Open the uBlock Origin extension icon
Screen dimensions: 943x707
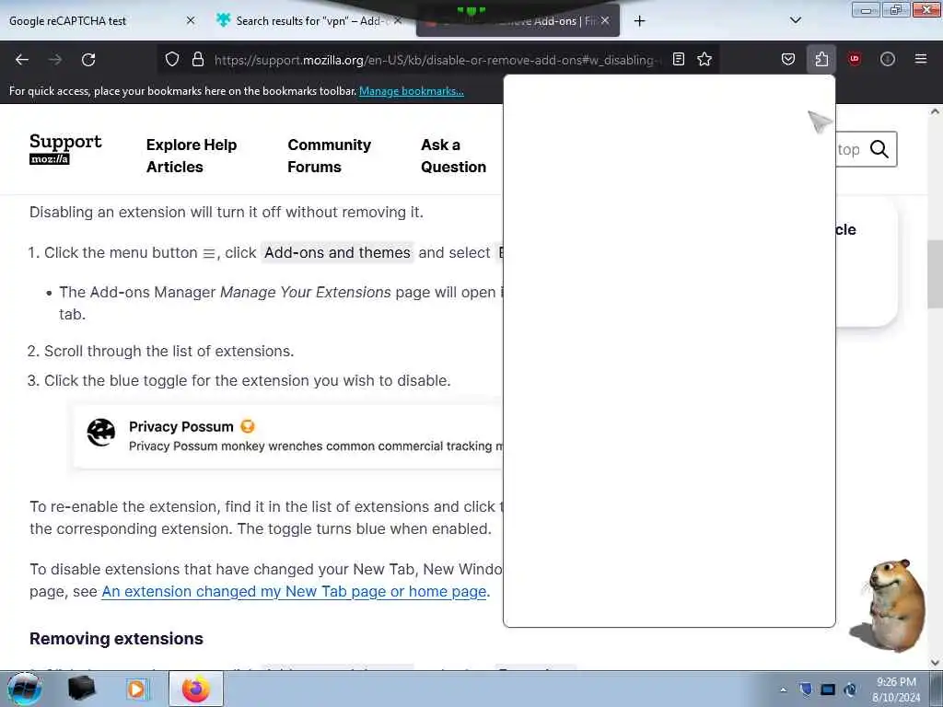click(x=855, y=59)
